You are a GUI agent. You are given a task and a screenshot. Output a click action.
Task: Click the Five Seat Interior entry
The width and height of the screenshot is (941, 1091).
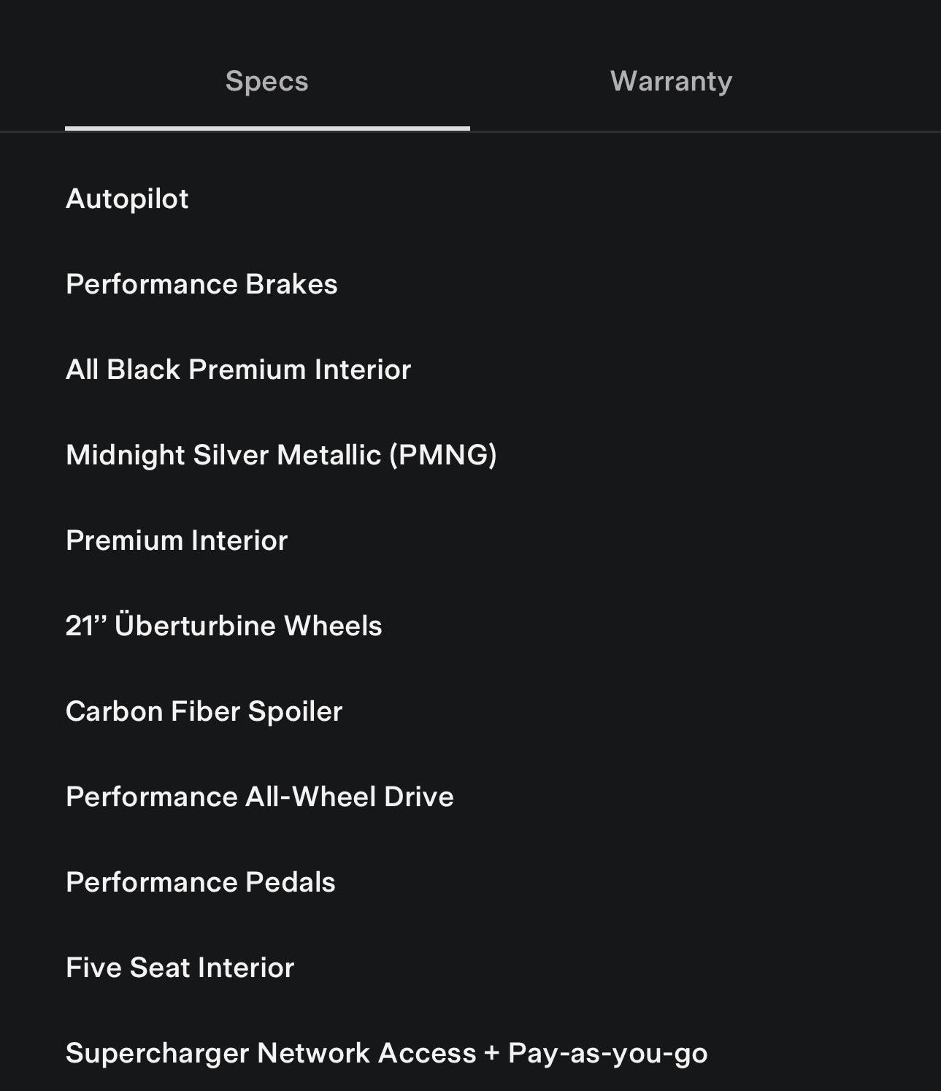(180, 968)
